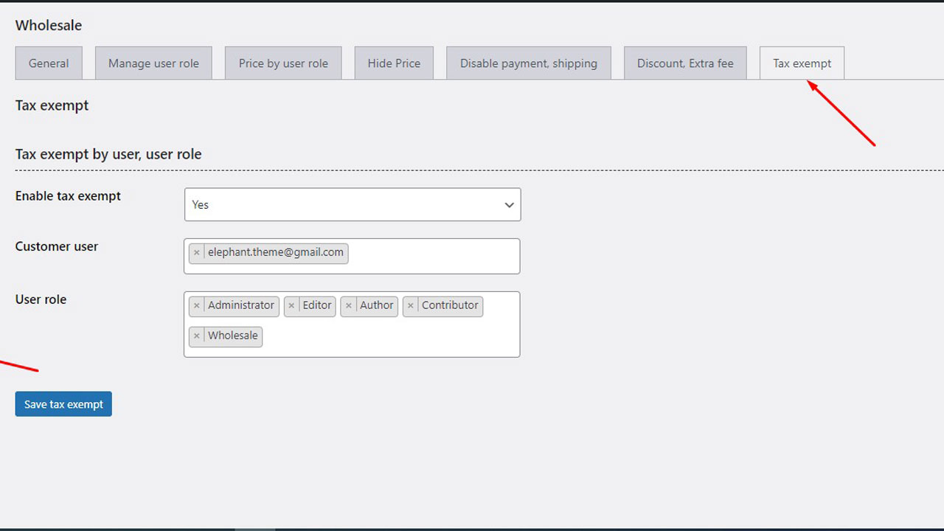This screenshot has height=531, width=944.
Task: Switch to Discount, Extra fee tab
Action: click(x=685, y=63)
